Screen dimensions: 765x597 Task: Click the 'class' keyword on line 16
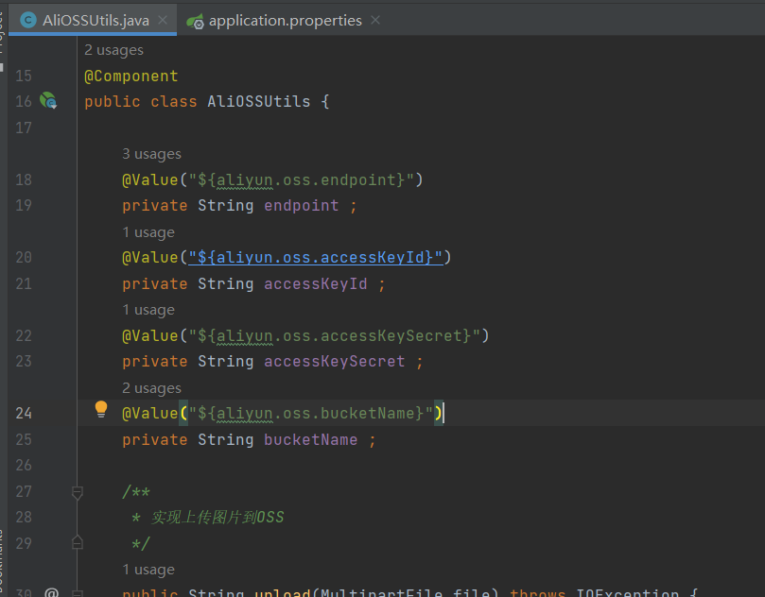click(174, 101)
